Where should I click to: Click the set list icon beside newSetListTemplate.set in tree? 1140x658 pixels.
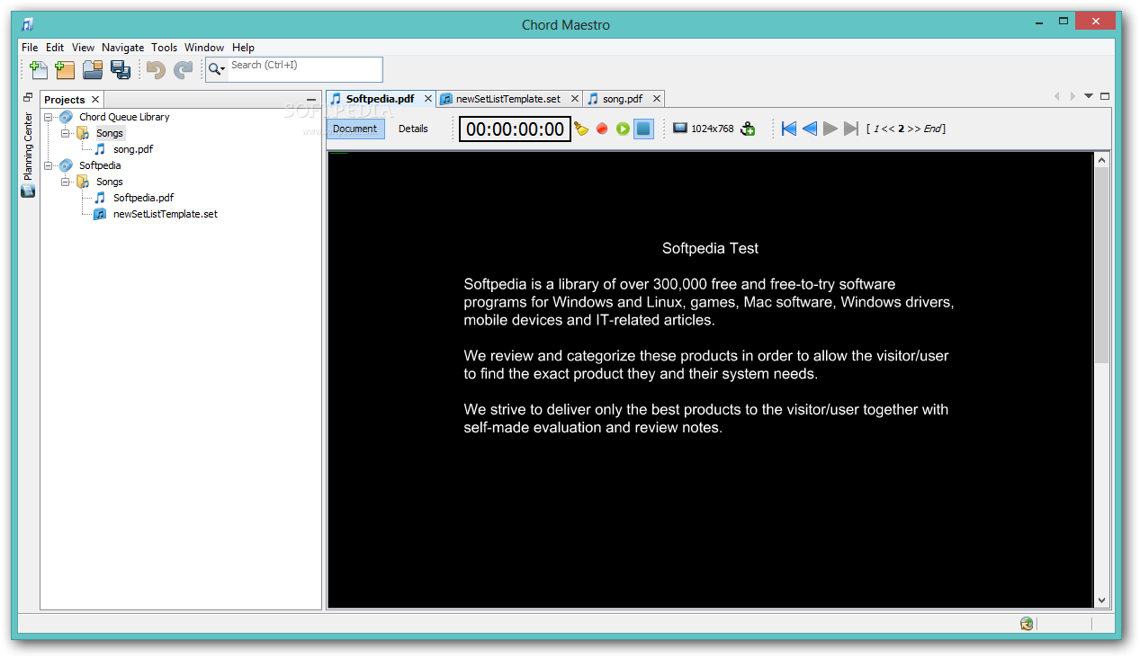tap(100, 214)
